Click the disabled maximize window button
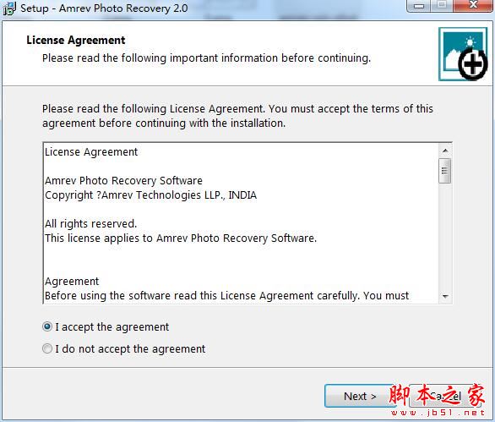Image resolution: width=495 pixels, height=422 pixels. (x=443, y=5)
